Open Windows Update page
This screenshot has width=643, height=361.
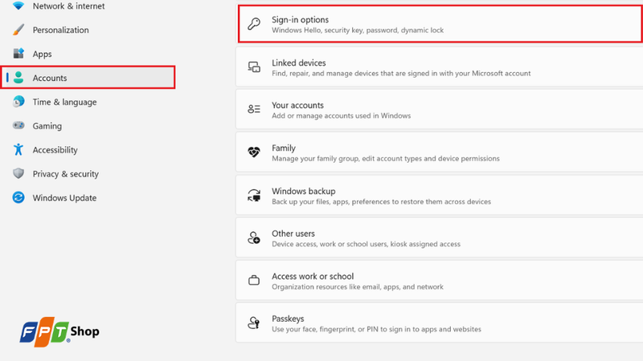(x=64, y=197)
